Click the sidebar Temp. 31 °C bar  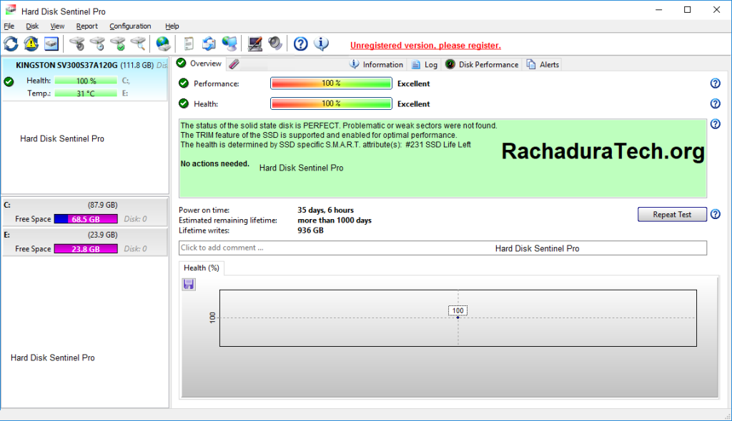pos(86,93)
